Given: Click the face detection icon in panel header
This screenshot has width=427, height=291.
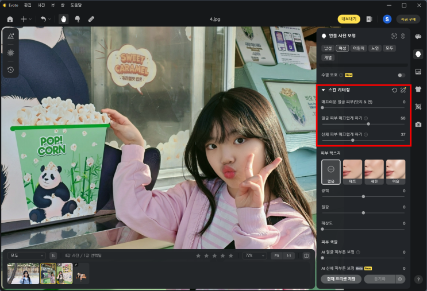Looking at the screenshot, I should pos(394,36).
